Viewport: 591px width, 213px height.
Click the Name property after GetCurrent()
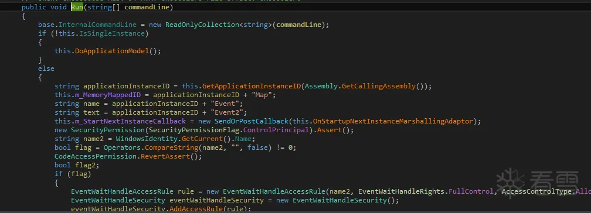coord(243,139)
